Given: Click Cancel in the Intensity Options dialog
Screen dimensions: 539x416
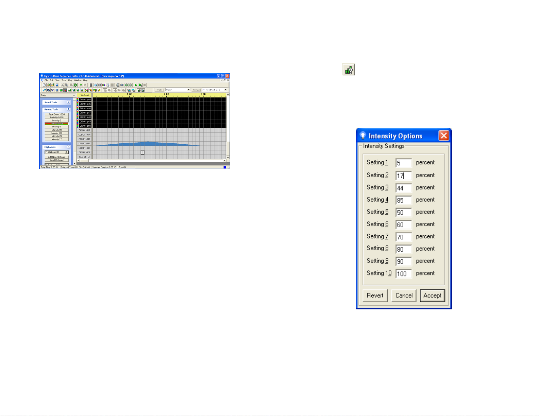Looking at the screenshot, I should pos(404,295).
